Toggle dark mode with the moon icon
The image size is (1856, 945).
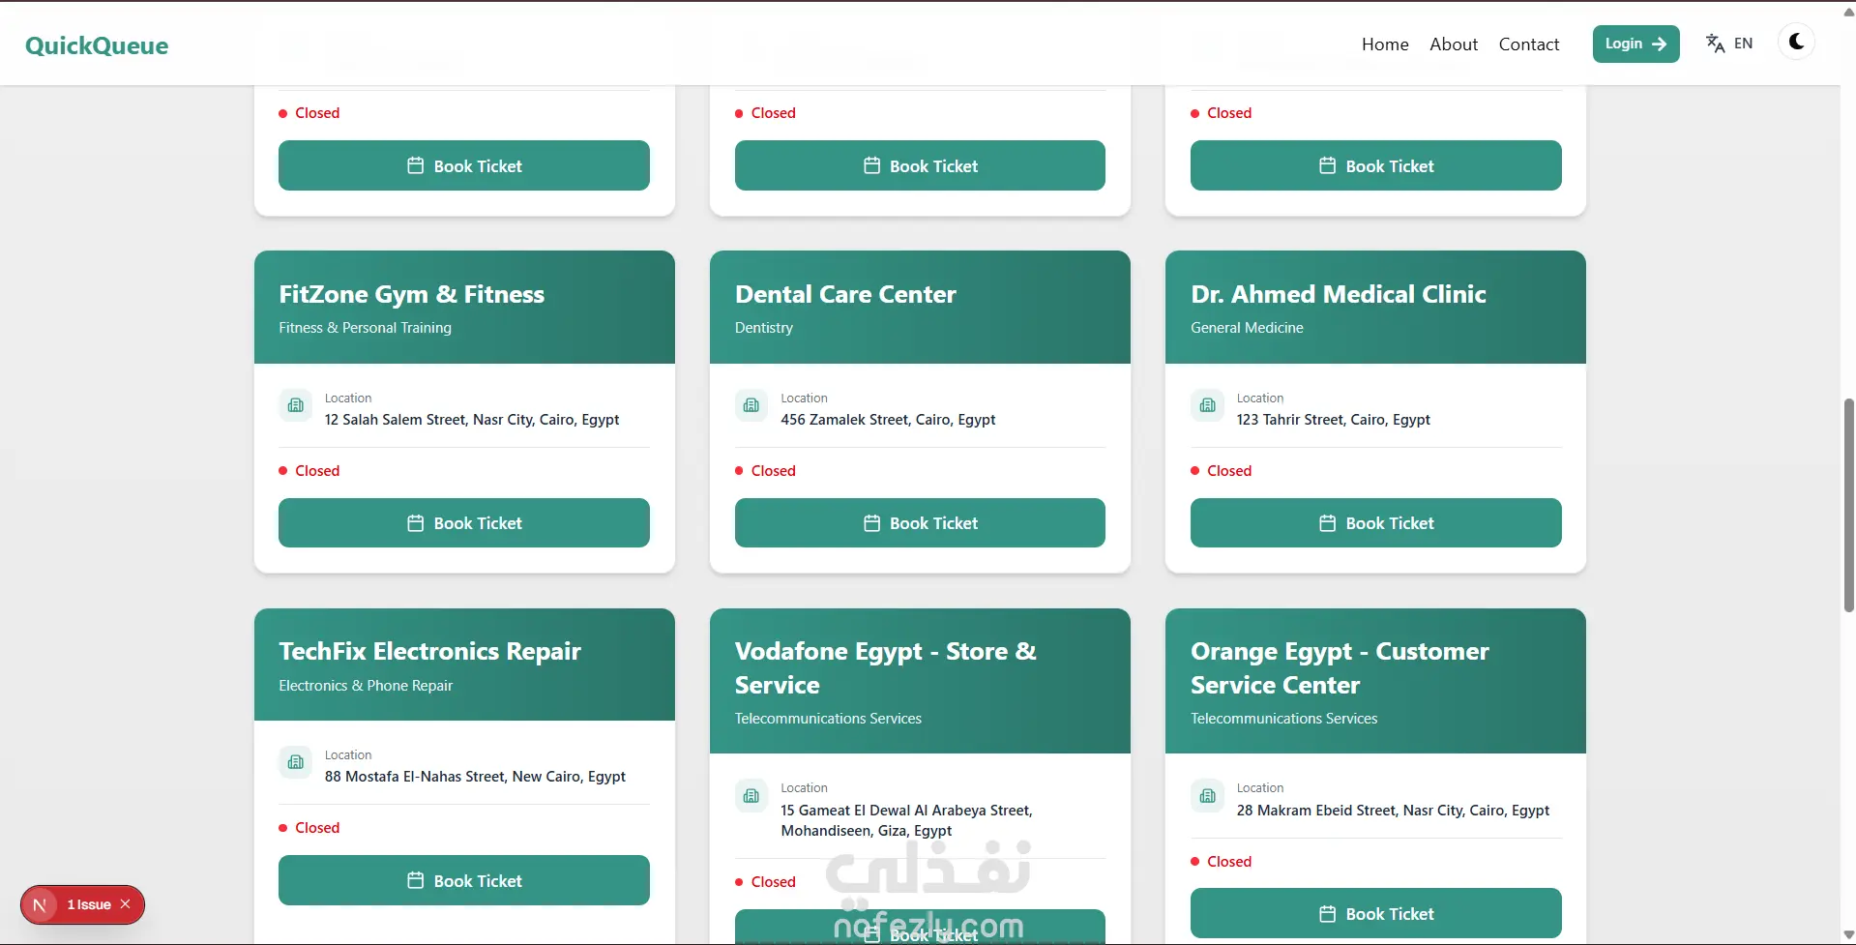[x=1796, y=42]
